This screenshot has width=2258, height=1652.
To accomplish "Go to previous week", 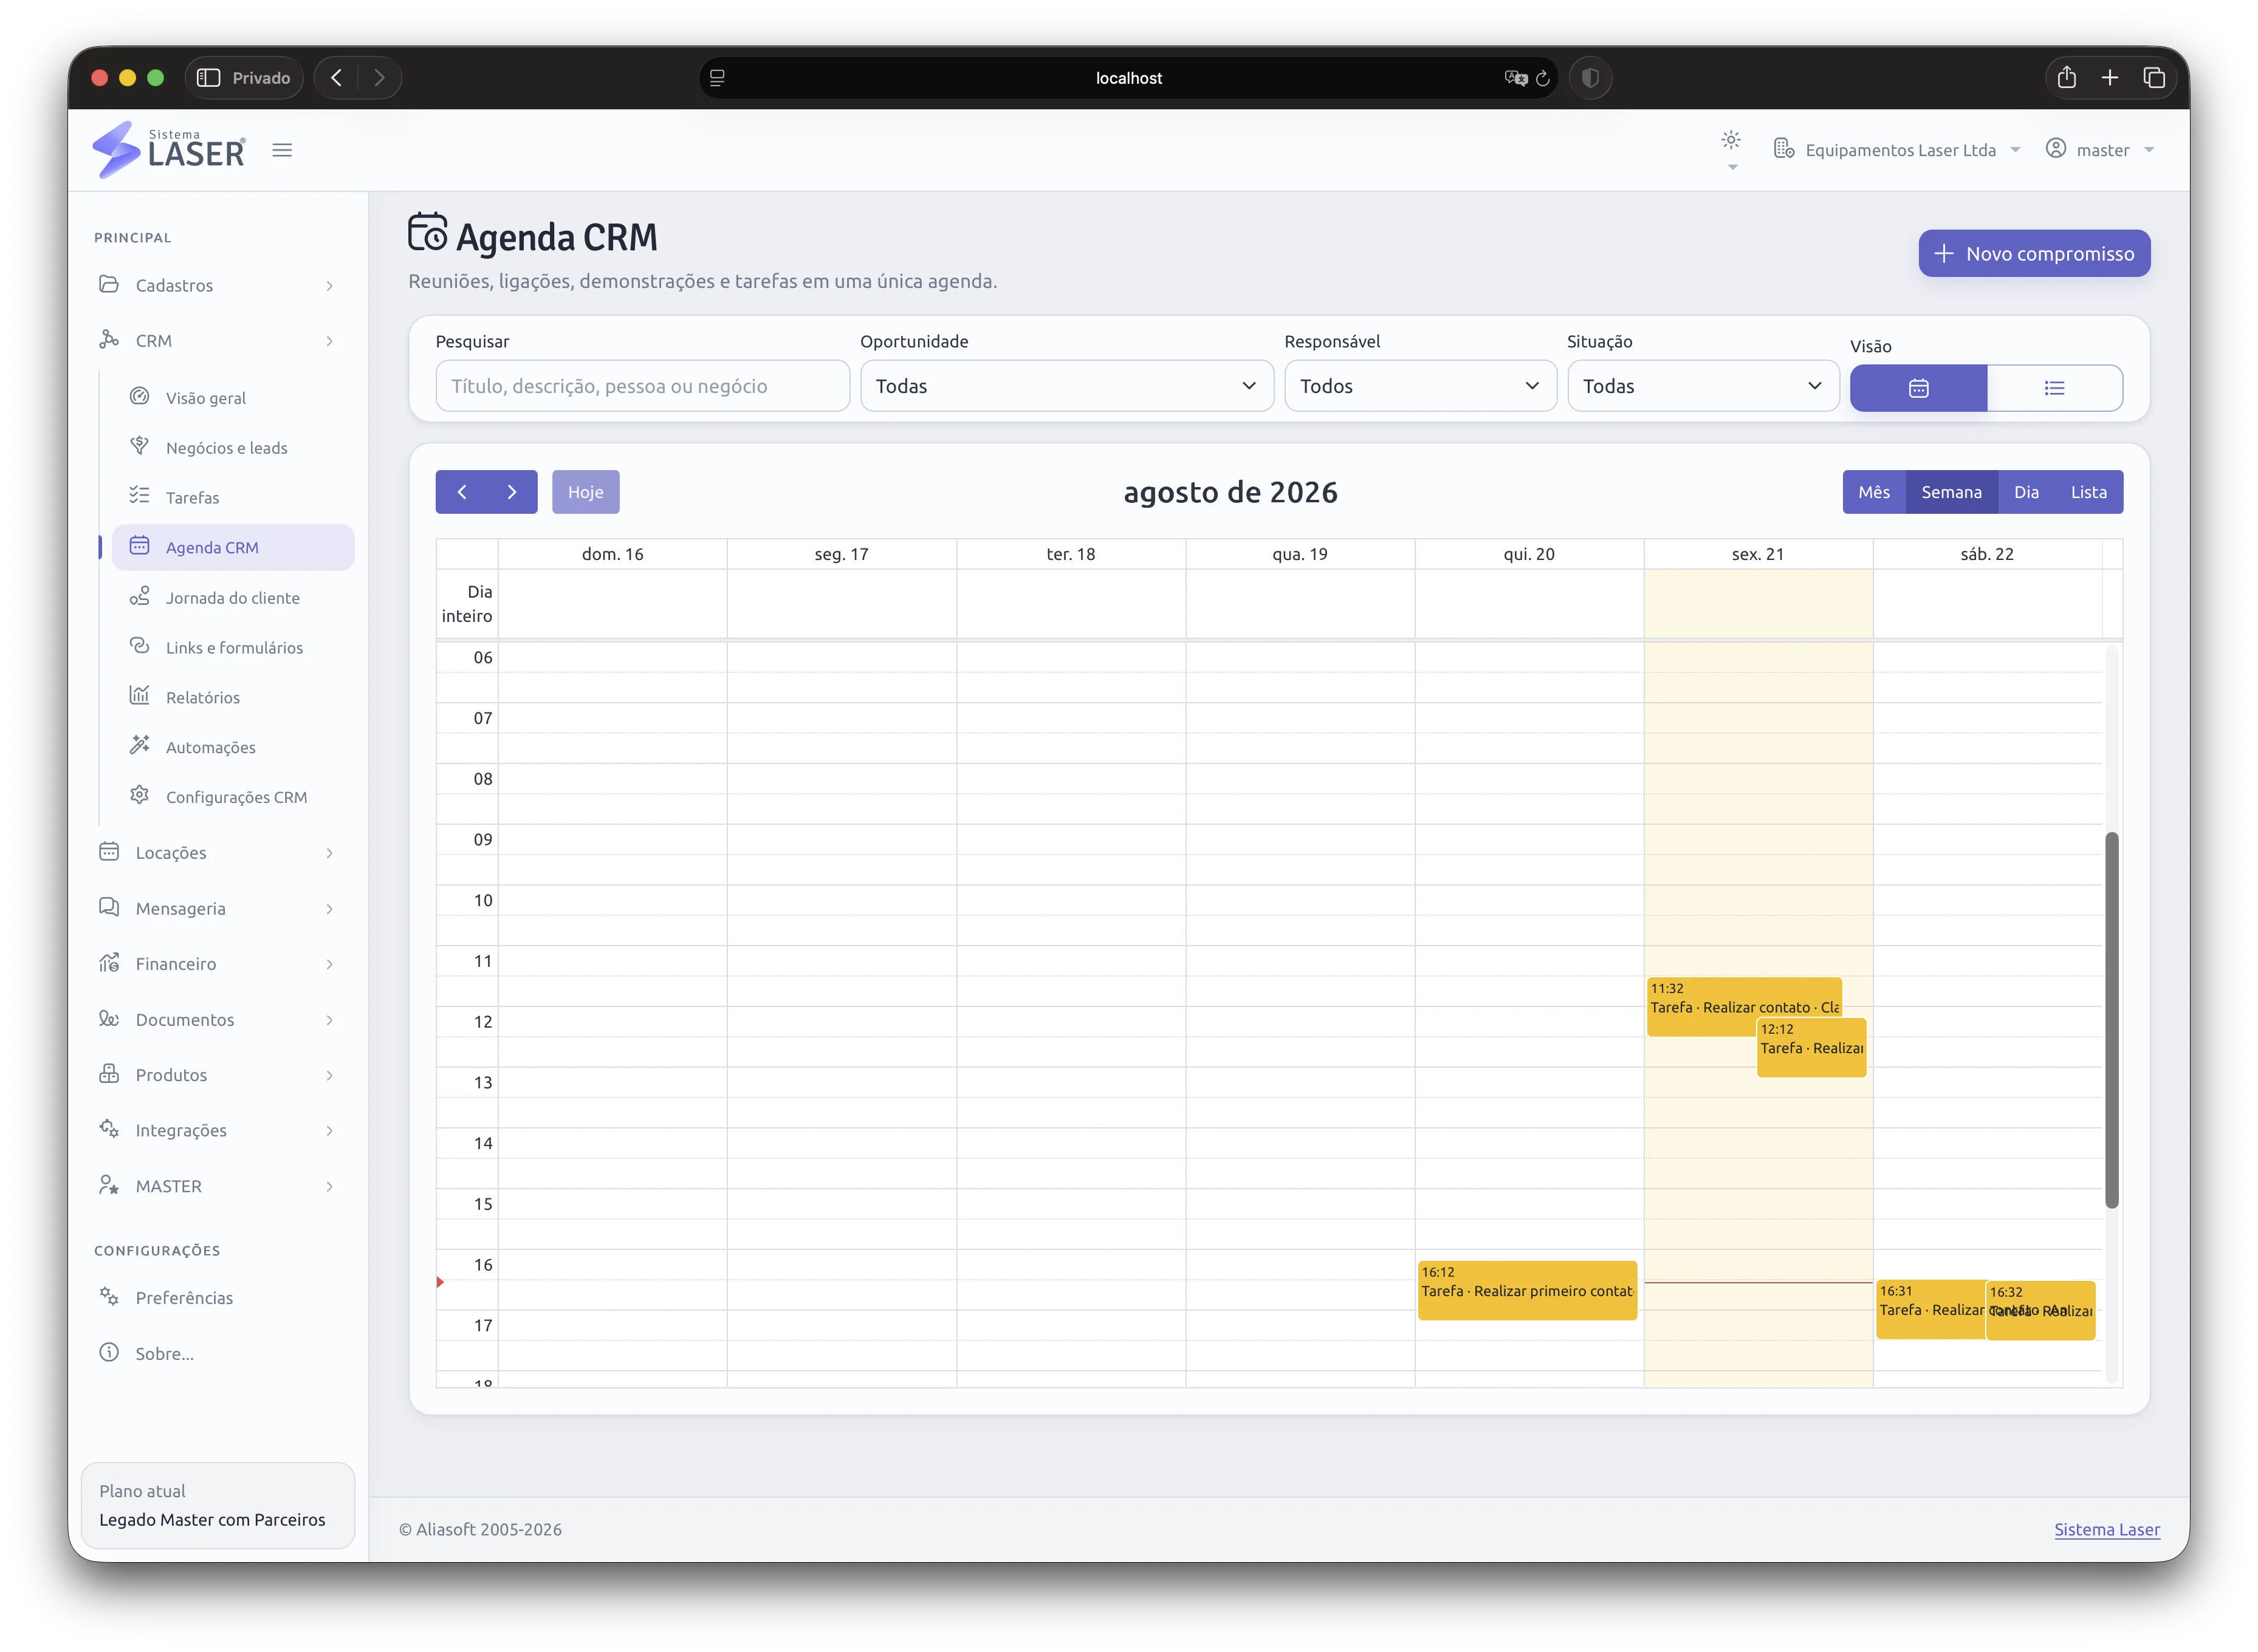I will pyautogui.click(x=461, y=492).
